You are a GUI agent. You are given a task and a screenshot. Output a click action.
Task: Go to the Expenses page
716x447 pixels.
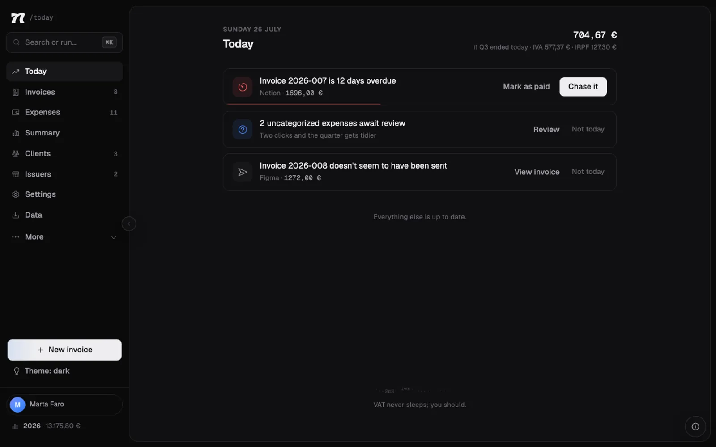(x=64, y=112)
